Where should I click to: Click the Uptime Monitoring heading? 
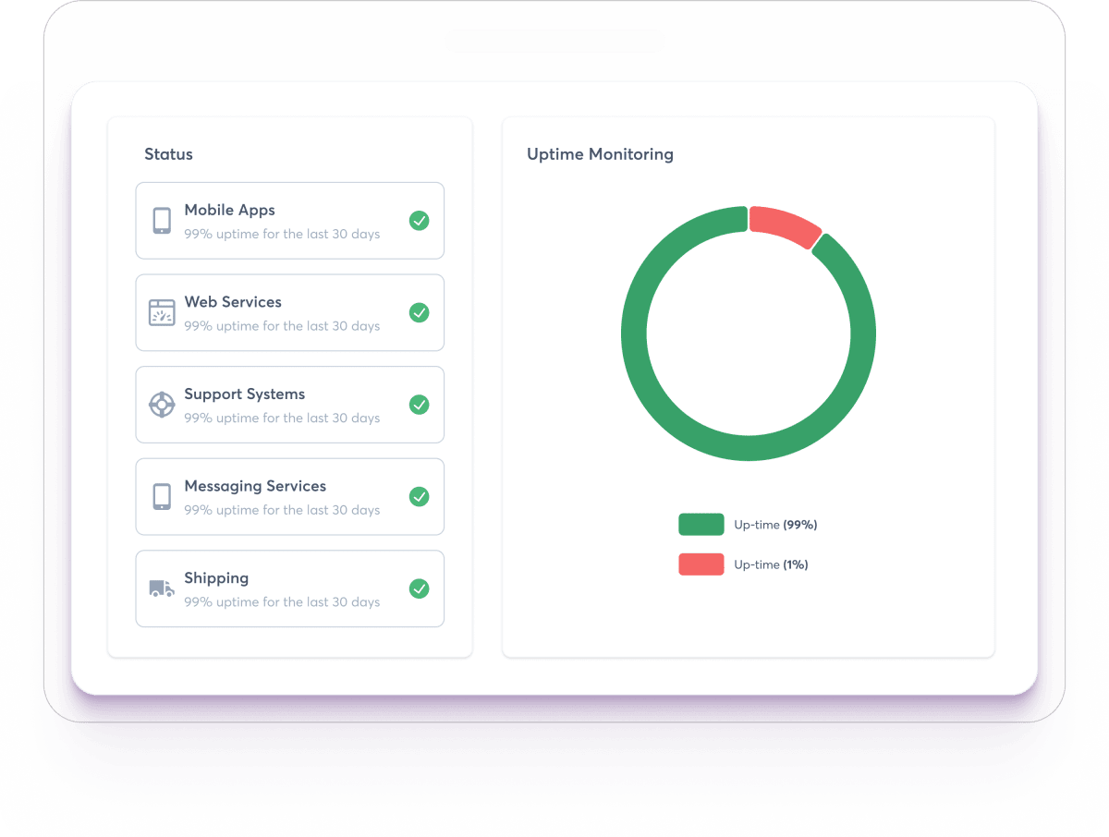click(x=600, y=154)
